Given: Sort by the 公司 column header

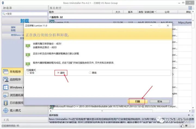Looking at the screenshot, I should (x=167, y=12).
